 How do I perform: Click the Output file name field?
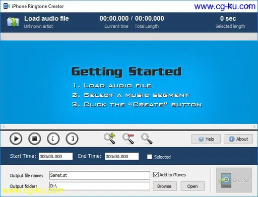pos(100,175)
